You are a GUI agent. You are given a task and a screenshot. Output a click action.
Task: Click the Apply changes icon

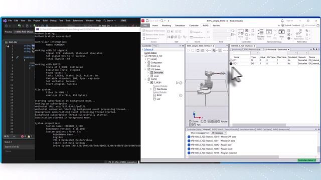pyautogui.click(x=241, y=32)
